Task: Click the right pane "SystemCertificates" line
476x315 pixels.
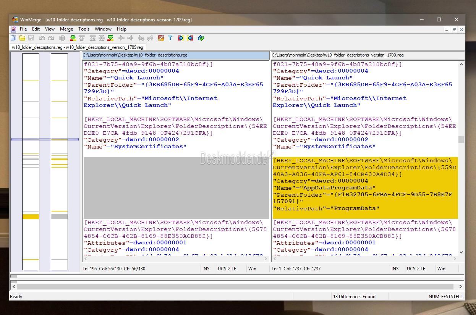Action: point(324,147)
